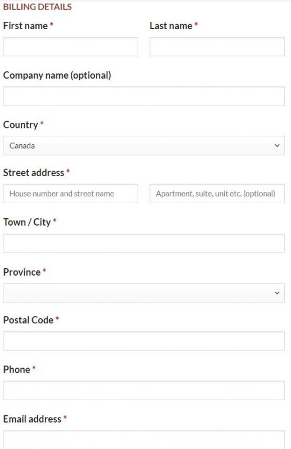Click the Last name label
Viewport: 291px width, 449px height.
click(171, 26)
